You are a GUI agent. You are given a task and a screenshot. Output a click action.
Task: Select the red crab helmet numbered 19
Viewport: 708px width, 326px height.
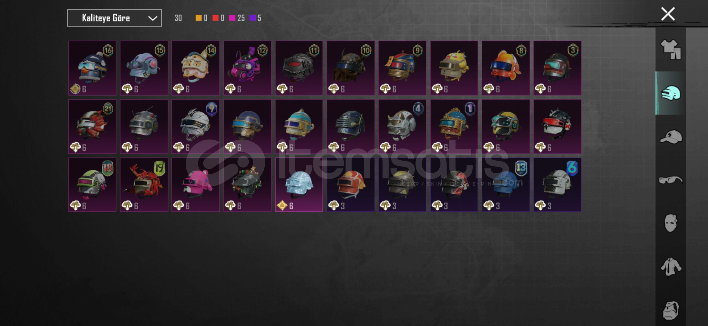(x=144, y=185)
